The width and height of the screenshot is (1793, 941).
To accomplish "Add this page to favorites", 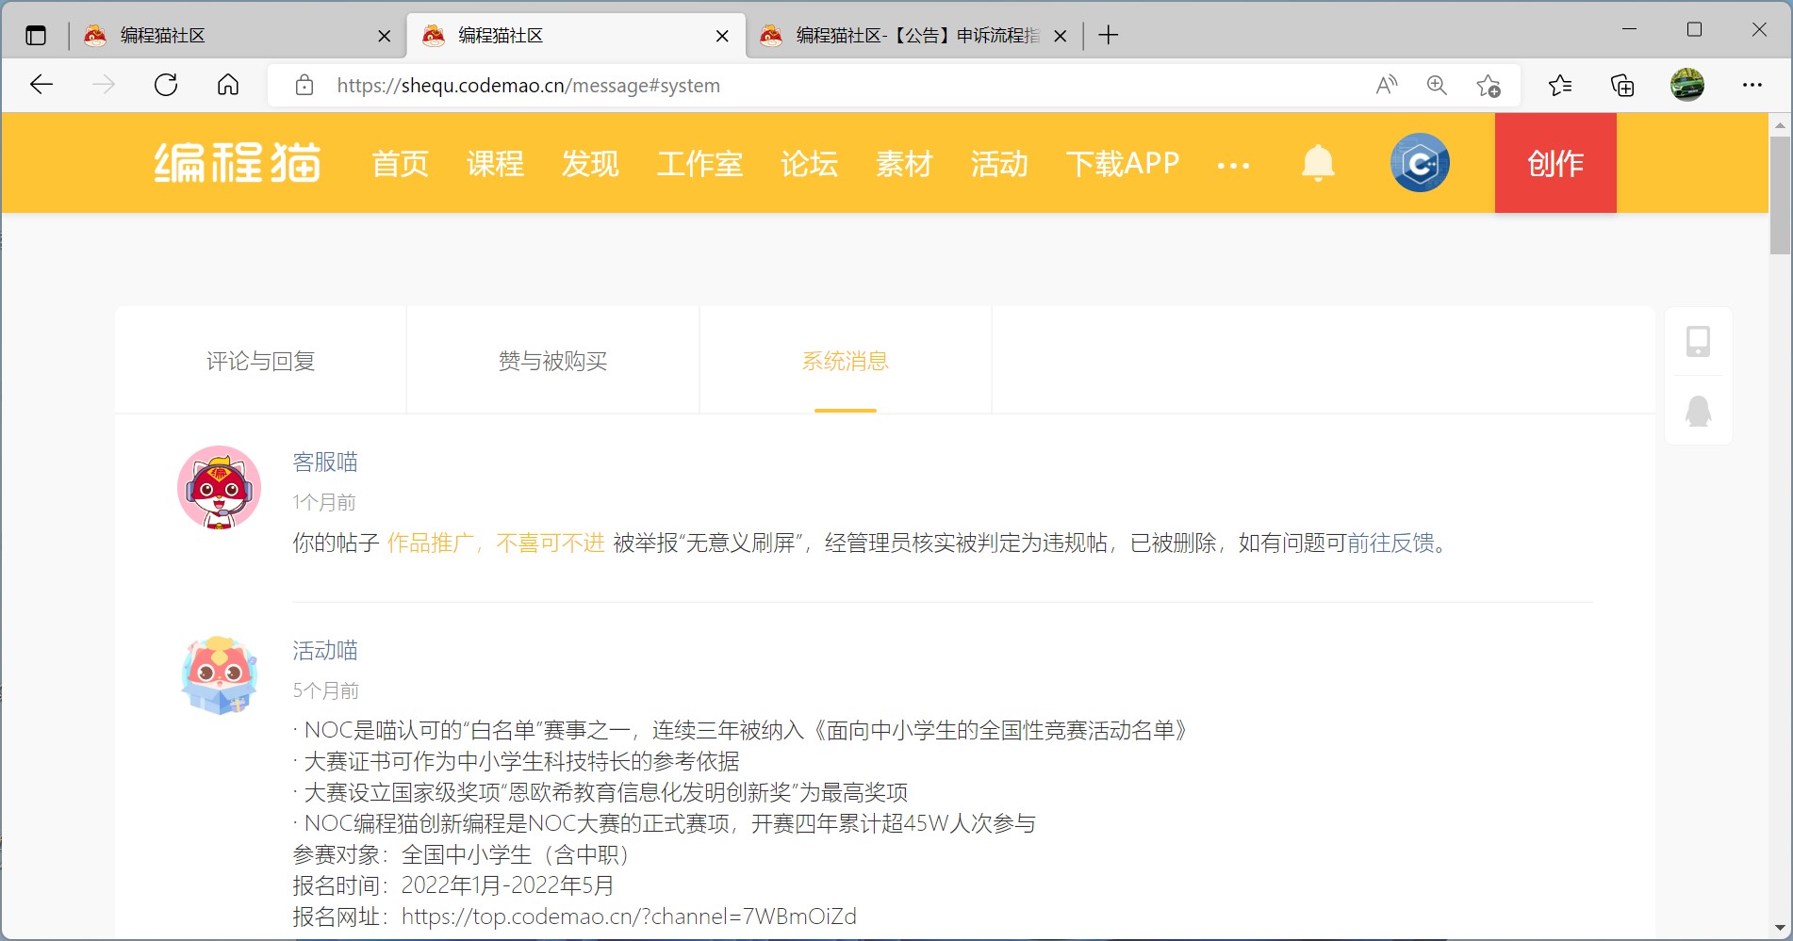I will click(x=1489, y=86).
